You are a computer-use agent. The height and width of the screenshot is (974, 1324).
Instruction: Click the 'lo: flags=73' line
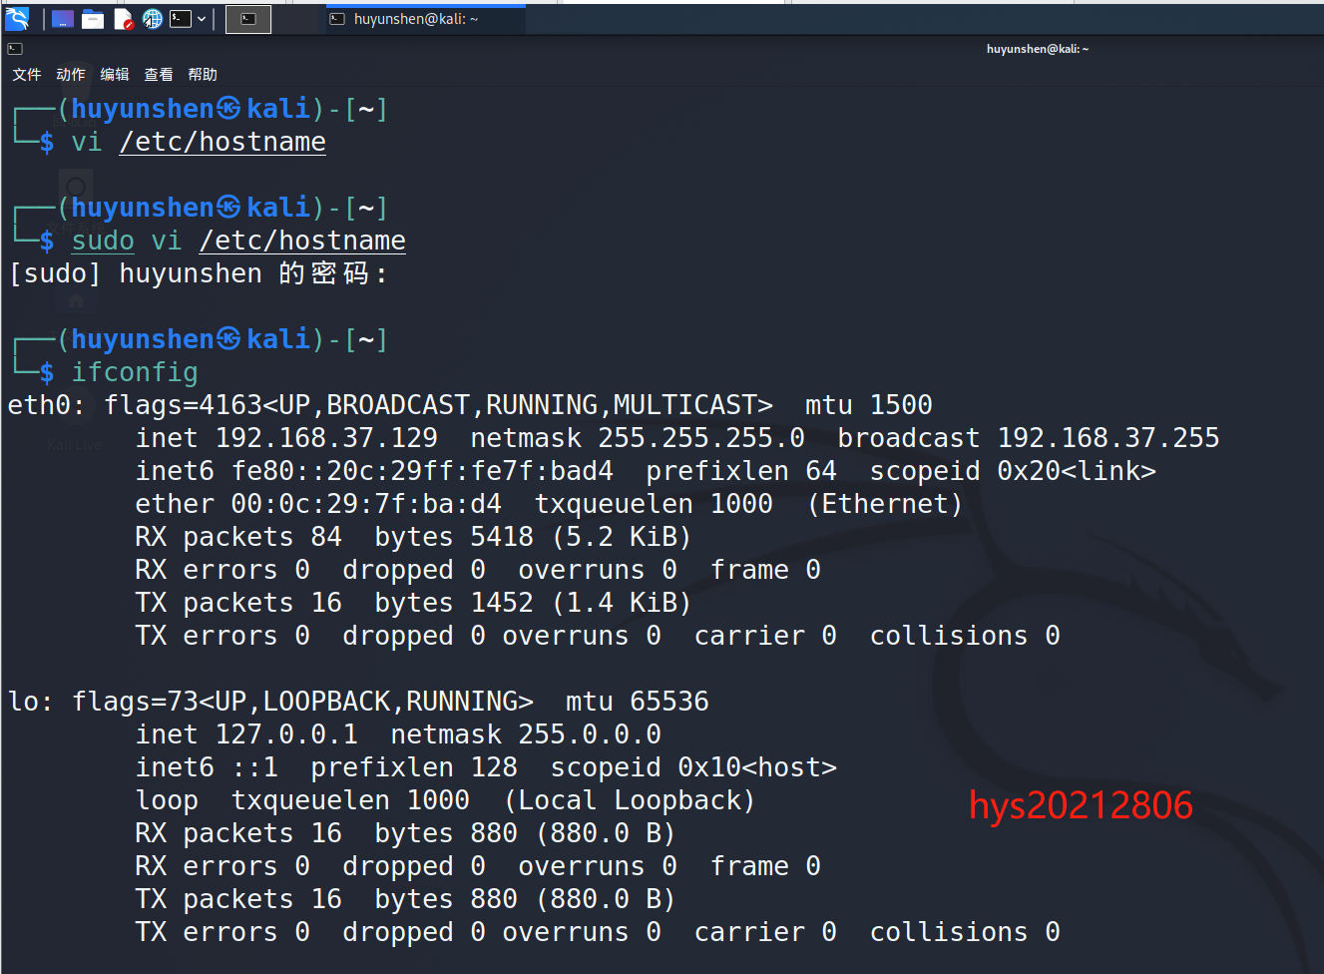pyautogui.click(x=358, y=702)
